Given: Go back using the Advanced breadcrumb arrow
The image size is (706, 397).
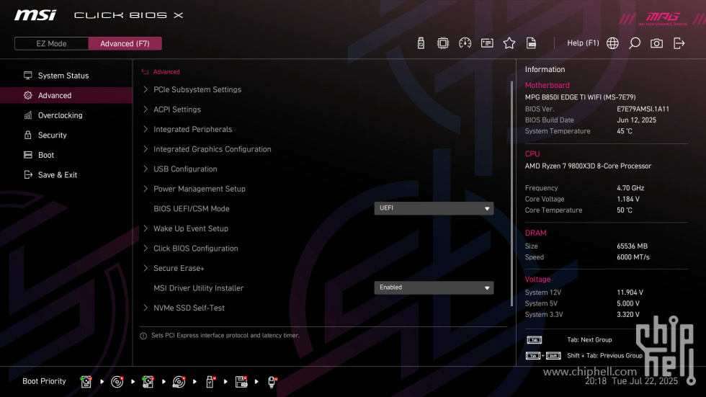Looking at the screenshot, I should 145,71.
